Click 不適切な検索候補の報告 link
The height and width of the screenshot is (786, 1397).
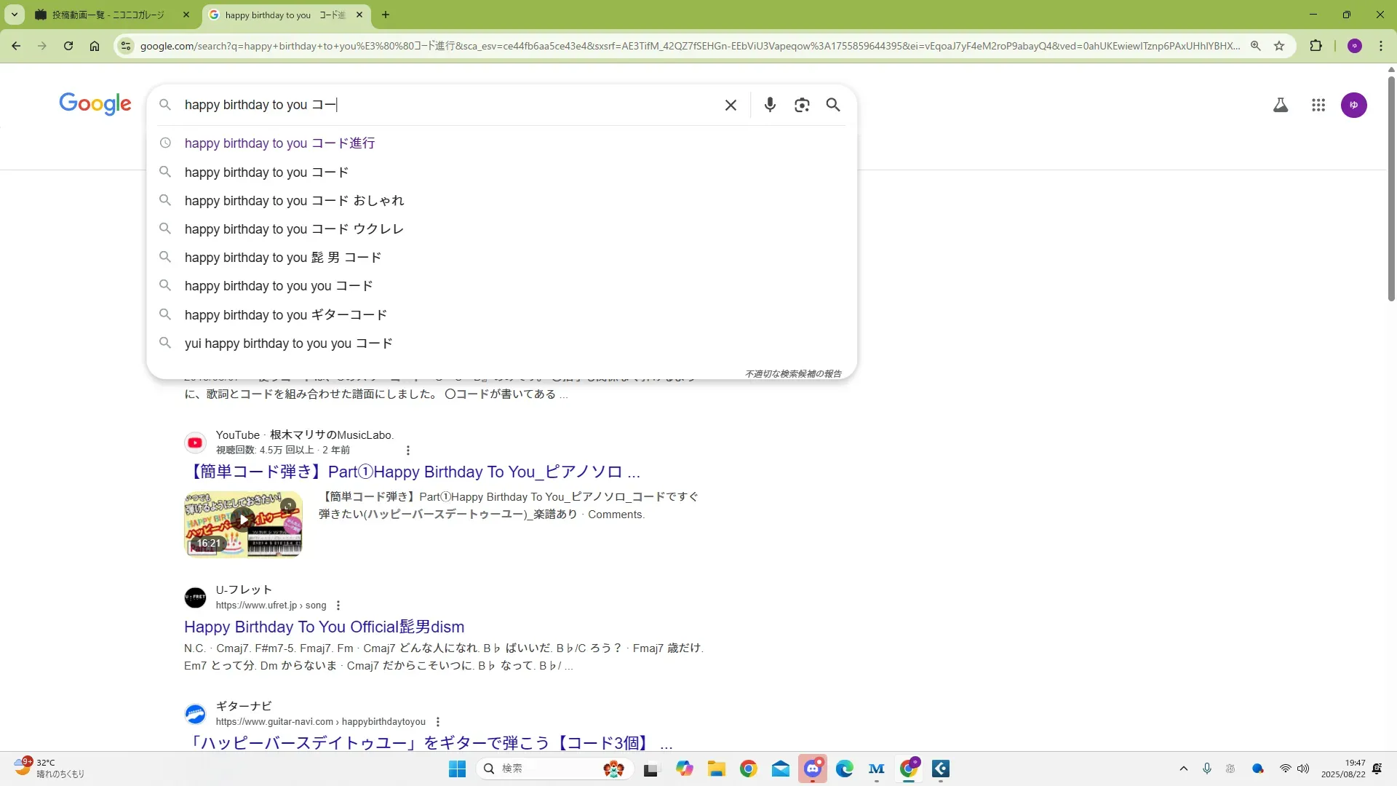click(x=792, y=373)
